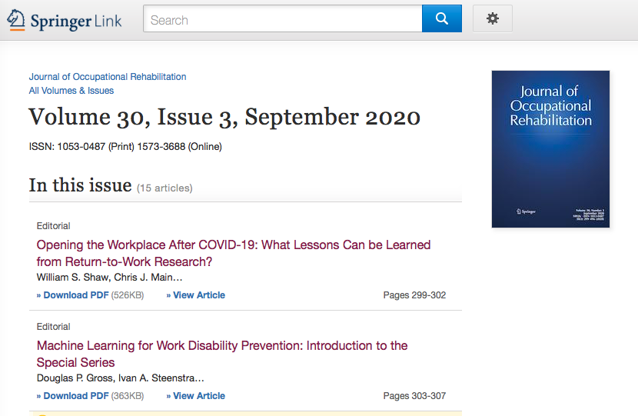Click "Pages 303-307" text
The width and height of the screenshot is (638, 416).
pos(414,396)
